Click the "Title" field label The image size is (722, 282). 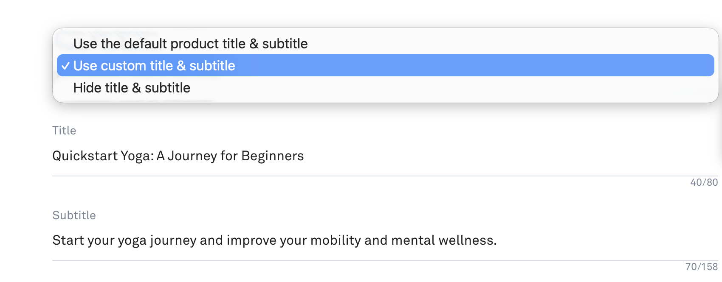[x=64, y=131]
